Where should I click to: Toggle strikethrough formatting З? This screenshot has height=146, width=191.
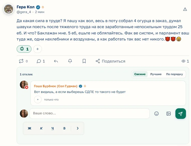(64, 128)
